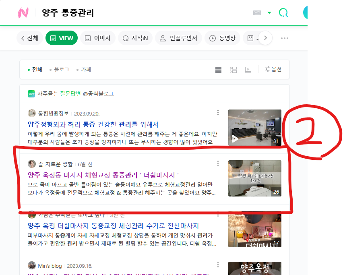This screenshot has height=275, width=343.
Task: Open post 양주 옥정동 마사지 체형교정 통증관리 더쉼마사지
Action: coord(103,175)
